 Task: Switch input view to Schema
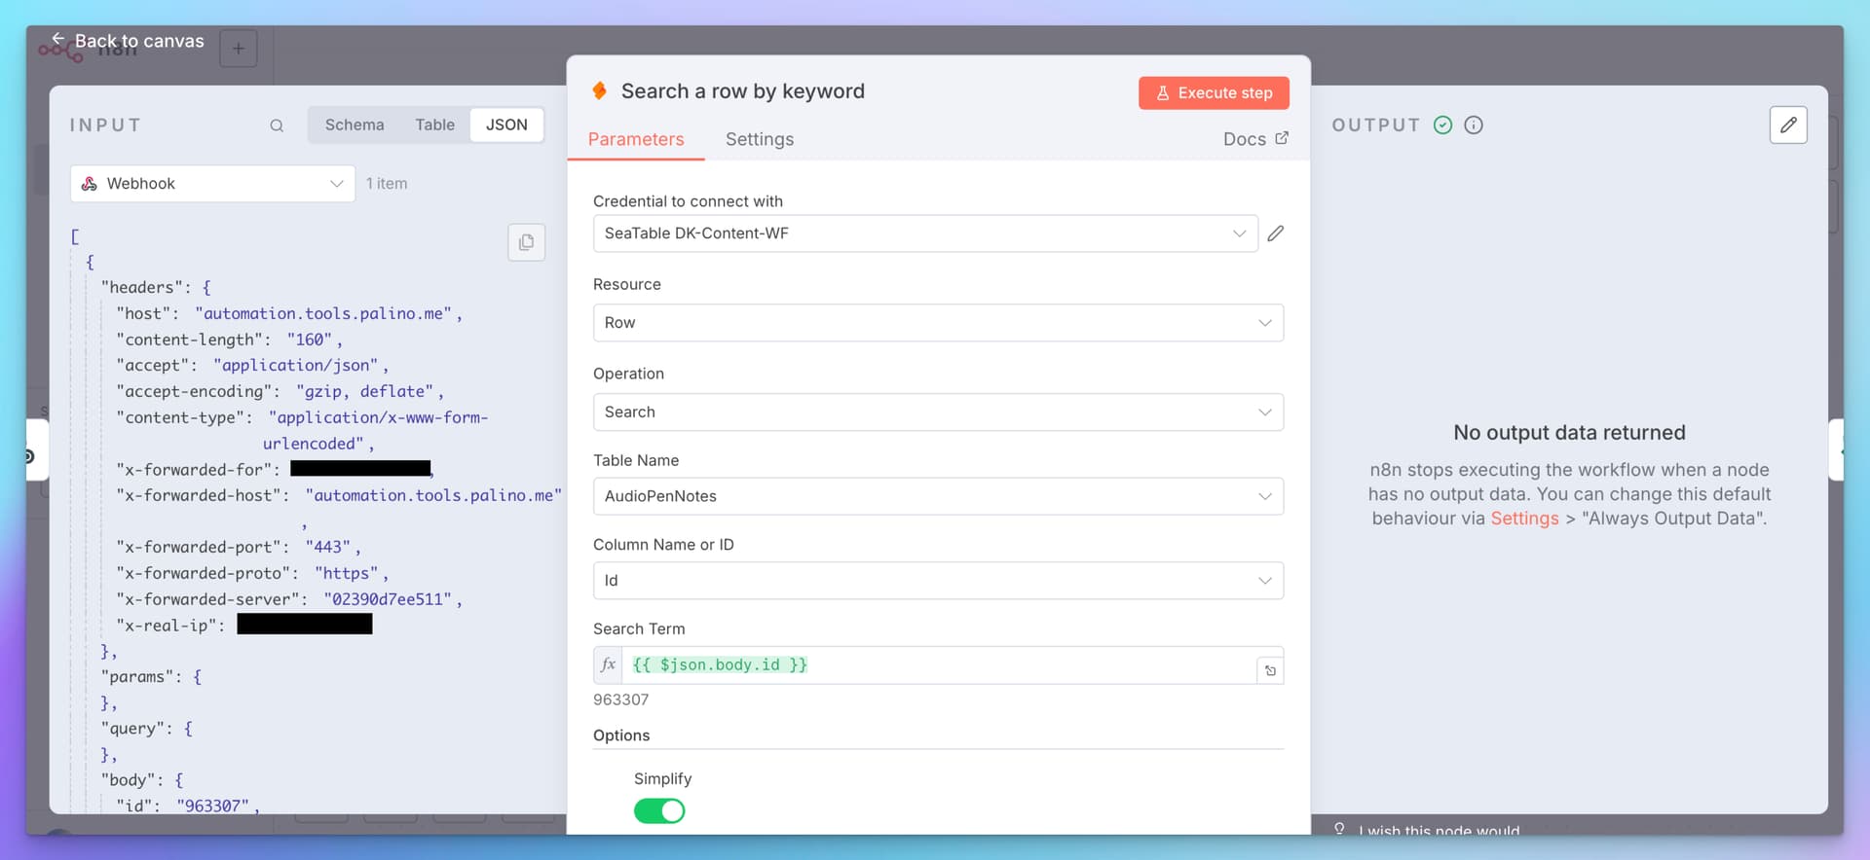click(x=355, y=125)
